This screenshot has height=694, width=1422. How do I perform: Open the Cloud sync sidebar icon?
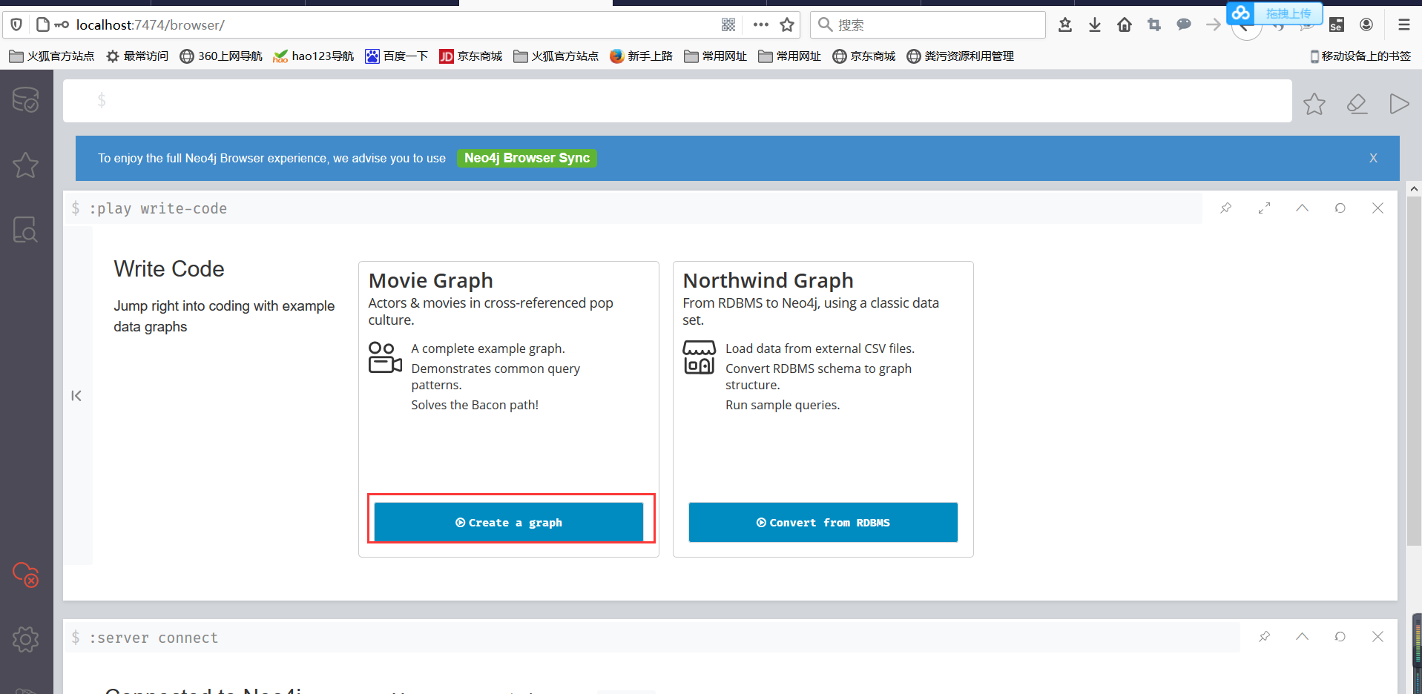coord(26,575)
